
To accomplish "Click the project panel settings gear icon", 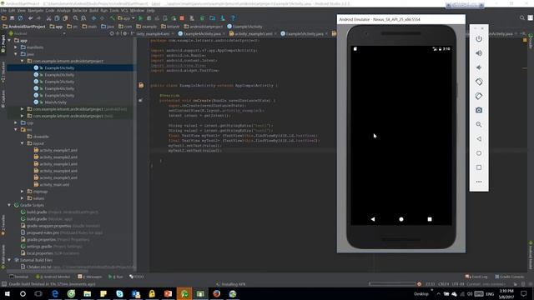I will (124, 33).
